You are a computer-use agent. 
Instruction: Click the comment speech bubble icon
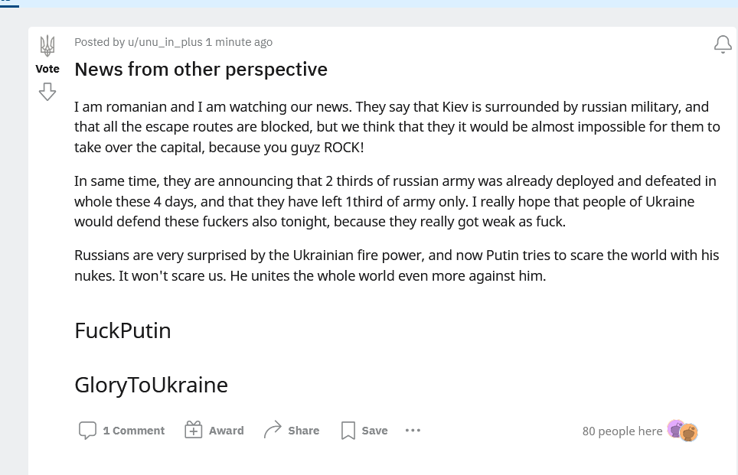88,431
